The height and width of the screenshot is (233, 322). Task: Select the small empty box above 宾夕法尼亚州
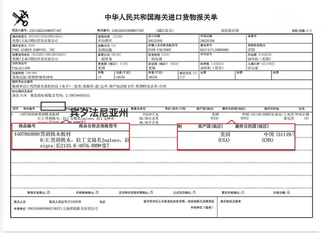(53, 106)
